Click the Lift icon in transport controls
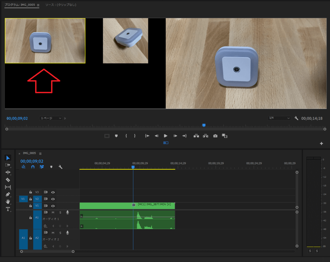330x262 pixels. tap(196, 136)
